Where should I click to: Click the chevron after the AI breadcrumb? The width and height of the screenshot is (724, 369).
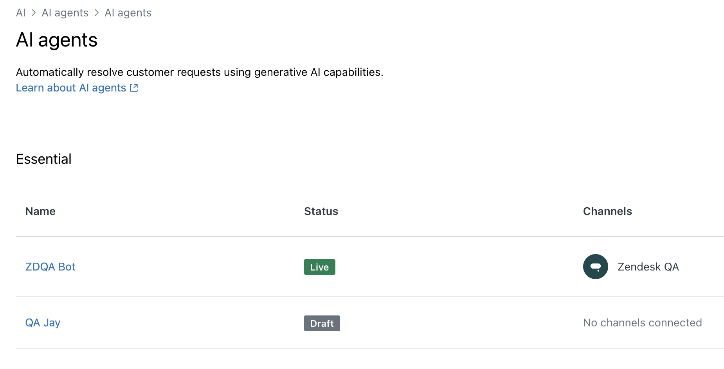point(34,13)
